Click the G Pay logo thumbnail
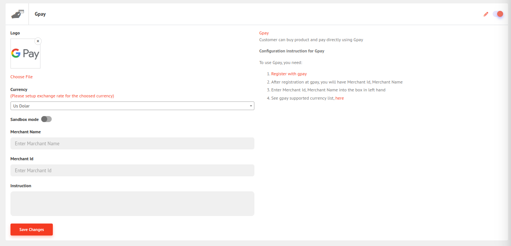511x246 pixels. 25,54
